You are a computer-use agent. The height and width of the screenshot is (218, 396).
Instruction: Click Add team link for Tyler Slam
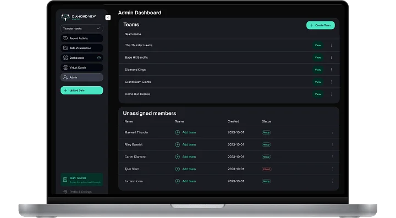(x=189, y=169)
